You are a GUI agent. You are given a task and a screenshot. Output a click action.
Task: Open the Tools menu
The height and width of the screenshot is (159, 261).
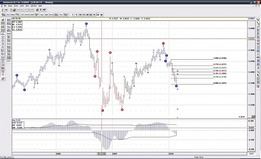22,6
